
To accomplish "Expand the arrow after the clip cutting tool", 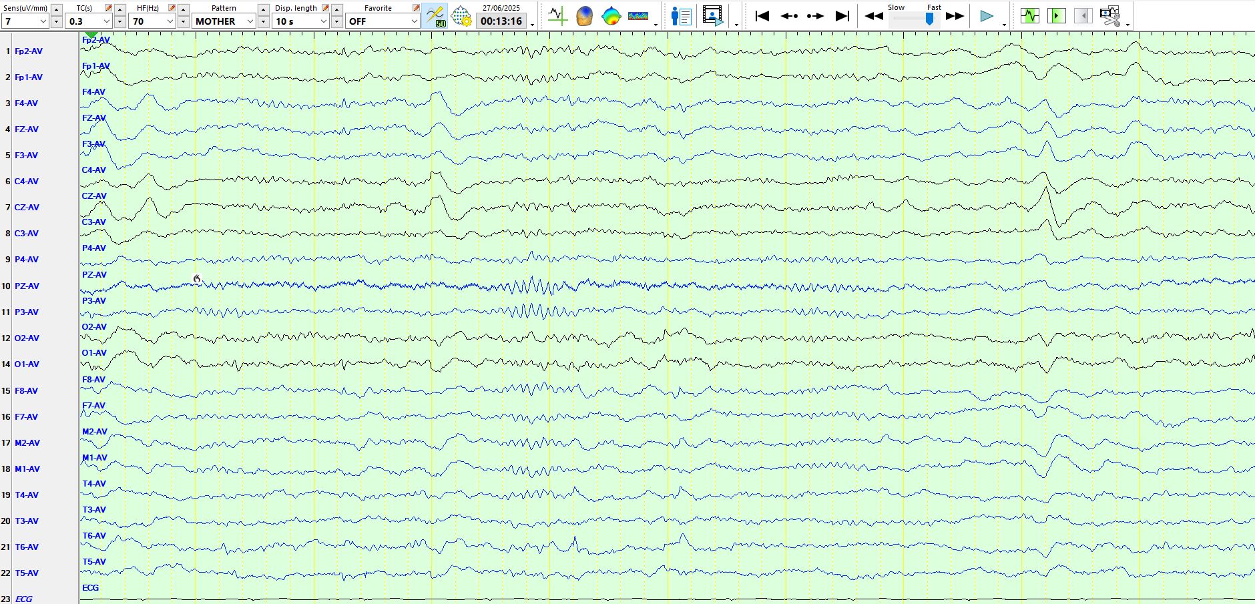I will coord(1127,25).
